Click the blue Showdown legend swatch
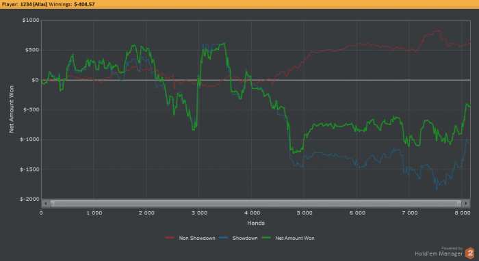The height and width of the screenshot is (261, 479). click(x=223, y=238)
